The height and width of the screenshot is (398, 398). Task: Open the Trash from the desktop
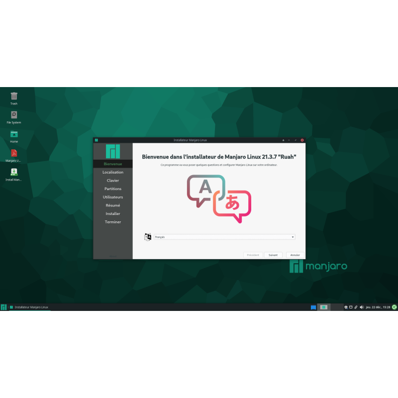pos(13,96)
